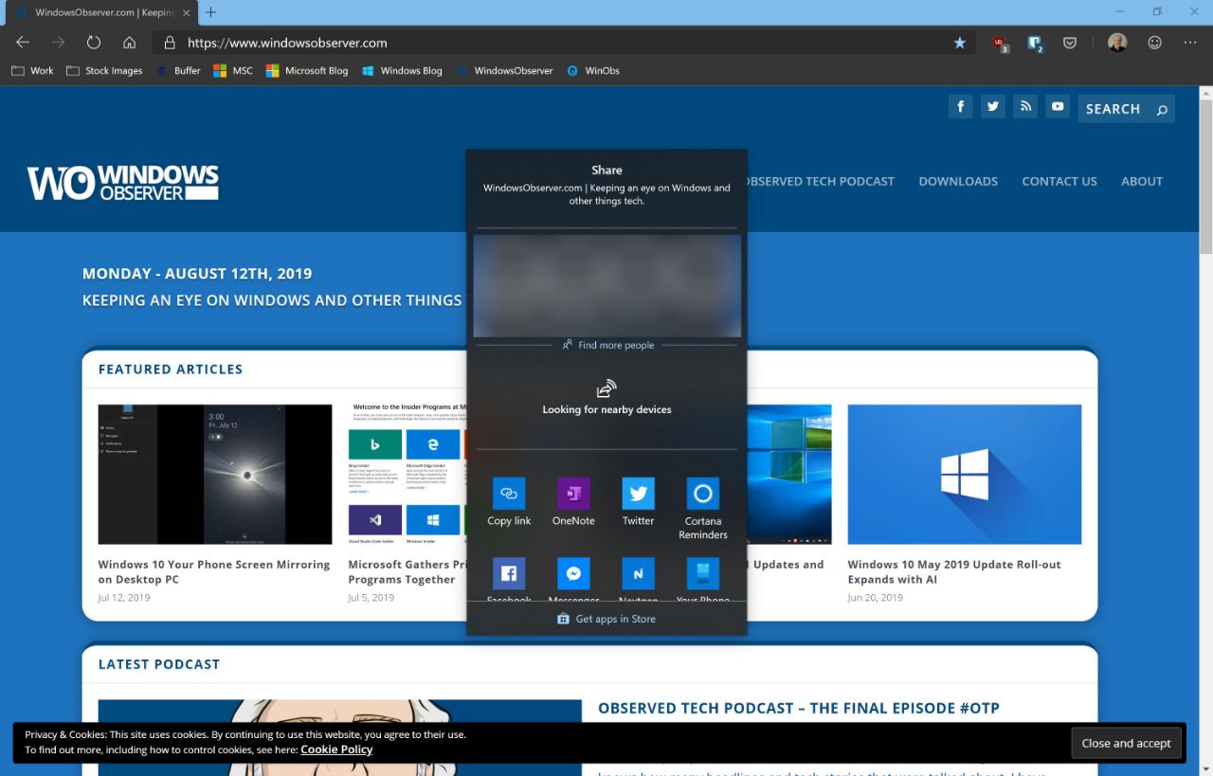Open Windows 10 May 2019 Update Roll-out title
1213x776 pixels.
tap(954, 571)
